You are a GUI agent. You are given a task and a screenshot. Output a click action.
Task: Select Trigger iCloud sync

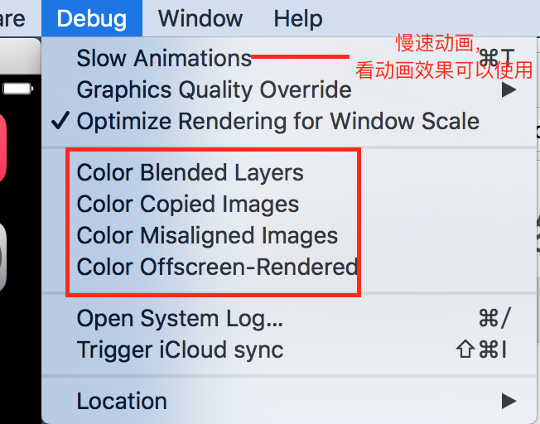click(x=180, y=349)
